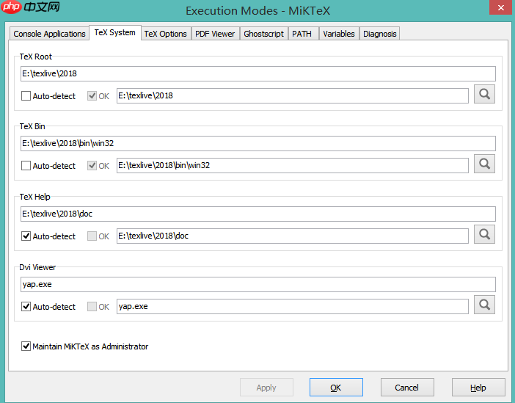Open the PDF Viewer tab
Screen dimensions: 515x403
coord(215,34)
